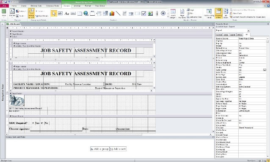
Task: Click Convert Report's Macros to Visual Basic
Action: (248, 17)
